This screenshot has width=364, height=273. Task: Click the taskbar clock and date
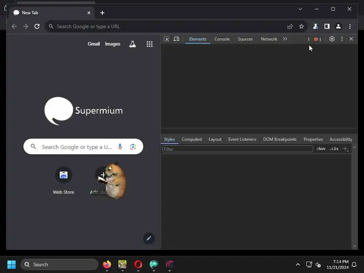(x=338, y=264)
